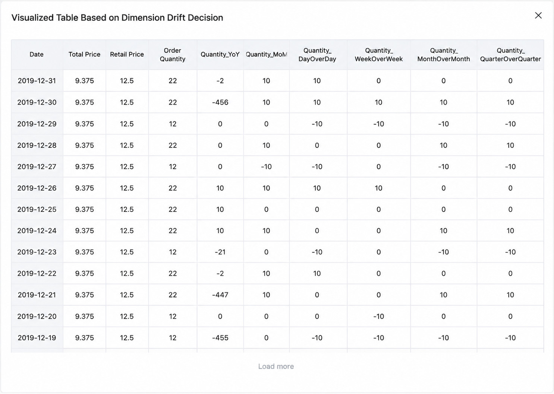The width and height of the screenshot is (554, 394).
Task: Select the Quantity_YoY column header
Action: [x=220, y=54]
